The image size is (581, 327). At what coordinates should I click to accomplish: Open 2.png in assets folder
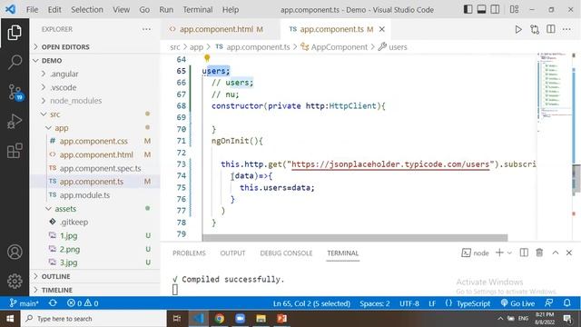[x=70, y=249]
